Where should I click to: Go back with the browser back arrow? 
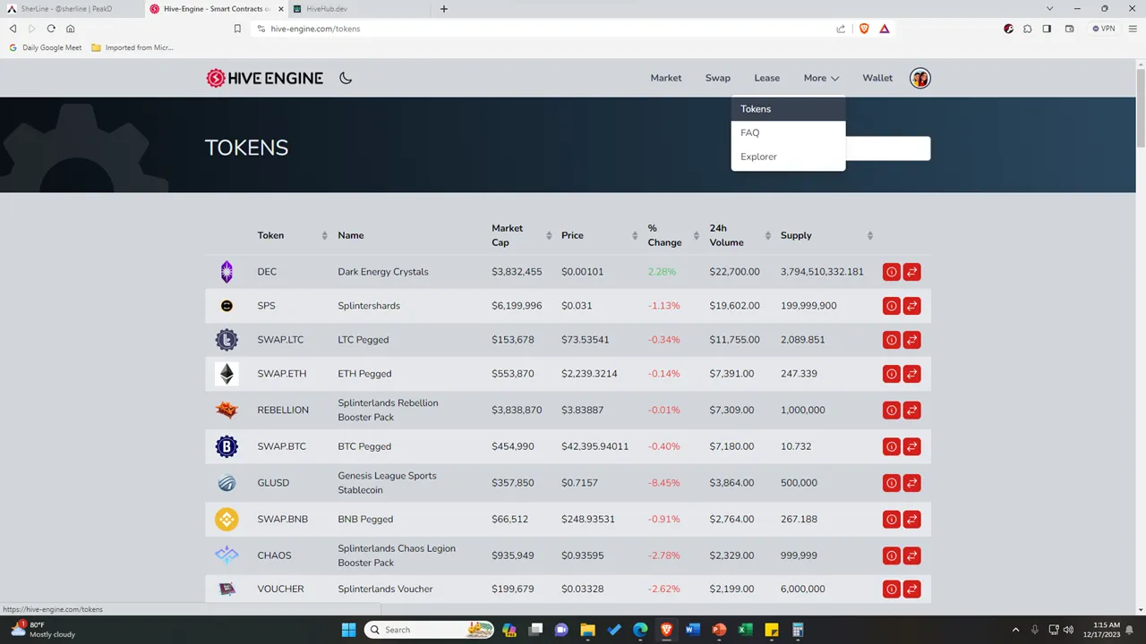point(13,29)
